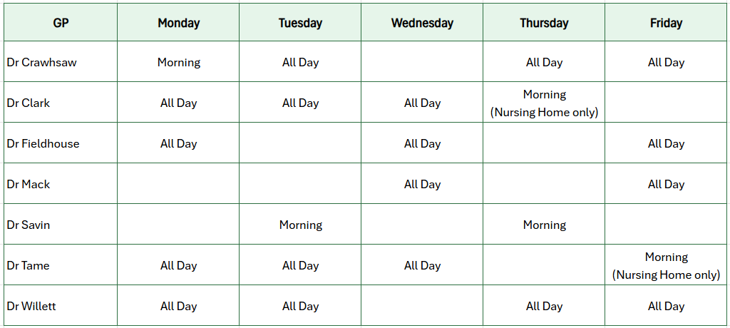Select the GP header cell
The height and width of the screenshot is (328, 730).
pos(61,23)
